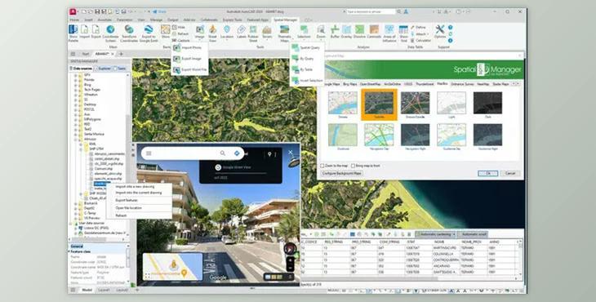Switch to the Bing Maps provider tab
596x302 pixels.
(349, 84)
